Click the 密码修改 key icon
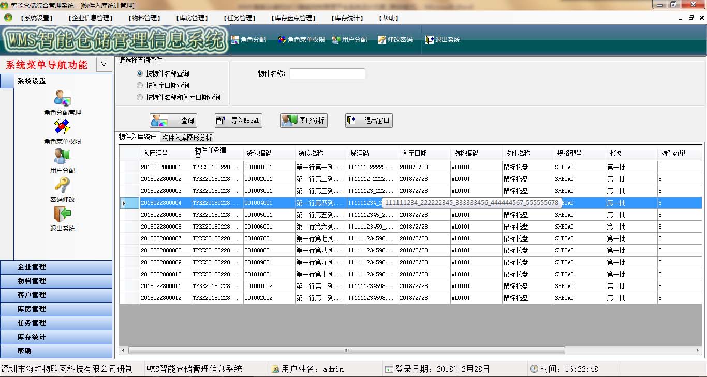 [x=63, y=185]
